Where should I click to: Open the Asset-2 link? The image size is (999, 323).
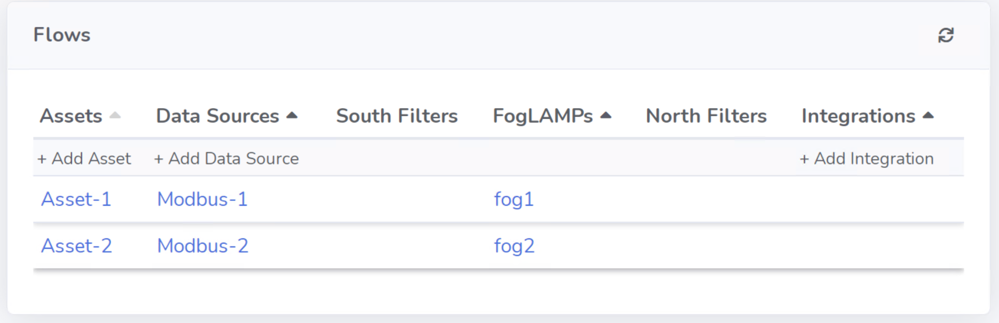click(77, 245)
